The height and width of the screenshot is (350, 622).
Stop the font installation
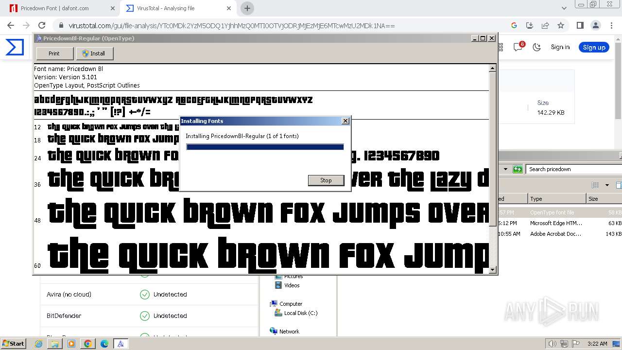(x=326, y=180)
